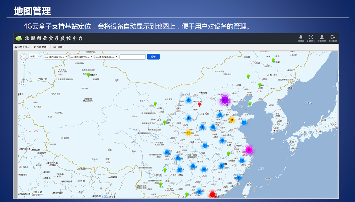Screen dimensions: 355x202
Task: Open the 请选择城市 city dropdown
Action: (81, 57)
